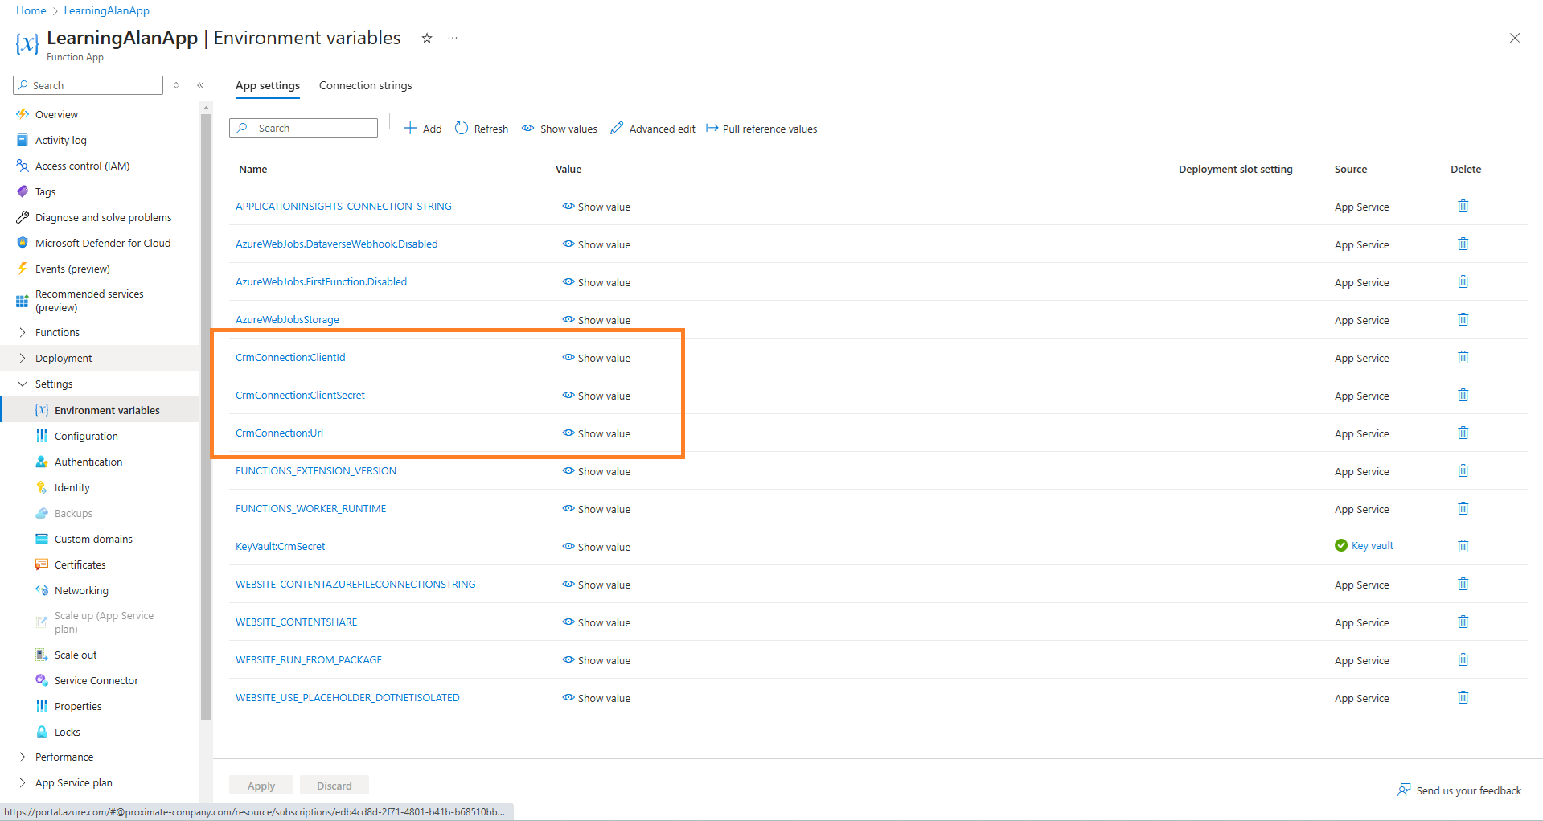The image size is (1543, 821).
Task: Reveal the KeyVault:CrmSecret value
Action: 596,546
